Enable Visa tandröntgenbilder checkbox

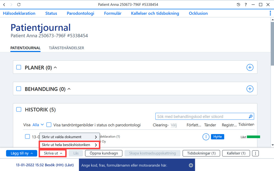(x=49, y=125)
